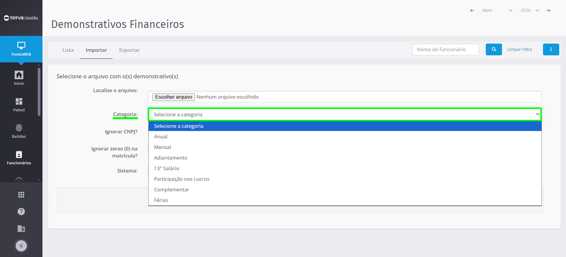Switch to the Importar tab

coord(96,50)
